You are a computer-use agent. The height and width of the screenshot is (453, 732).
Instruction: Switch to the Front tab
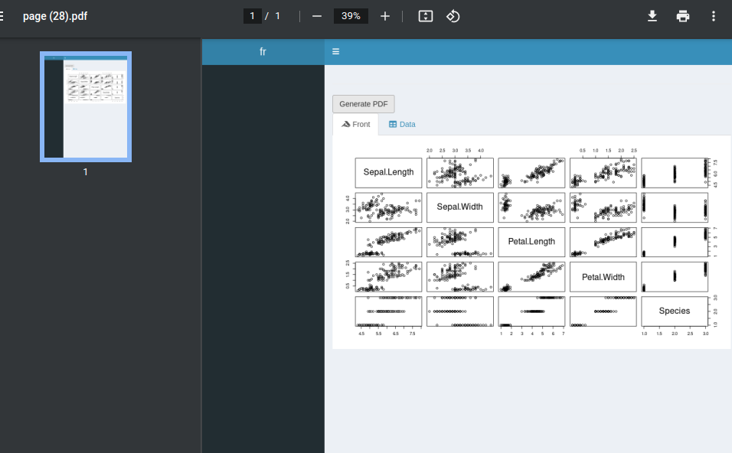[x=356, y=125]
